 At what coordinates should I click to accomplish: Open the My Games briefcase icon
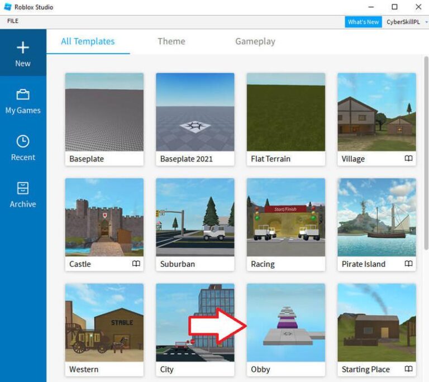pyautogui.click(x=23, y=94)
